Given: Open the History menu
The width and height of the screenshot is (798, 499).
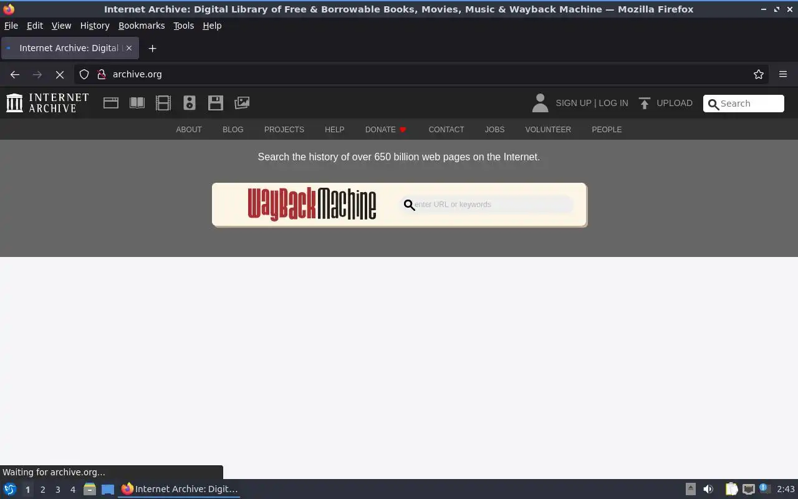Looking at the screenshot, I should pyautogui.click(x=95, y=26).
